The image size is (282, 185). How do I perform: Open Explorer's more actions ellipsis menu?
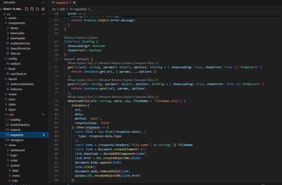coord(44,2)
